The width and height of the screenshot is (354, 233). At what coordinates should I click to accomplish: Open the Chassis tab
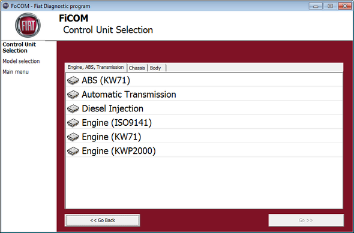coord(137,68)
